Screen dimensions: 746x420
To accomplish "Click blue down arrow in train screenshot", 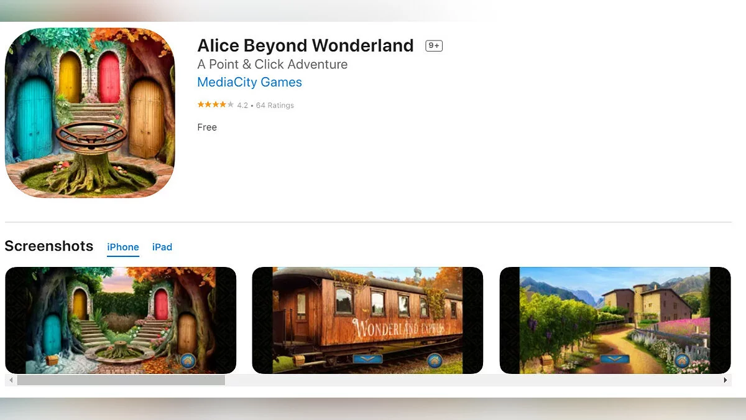I will pyautogui.click(x=367, y=359).
